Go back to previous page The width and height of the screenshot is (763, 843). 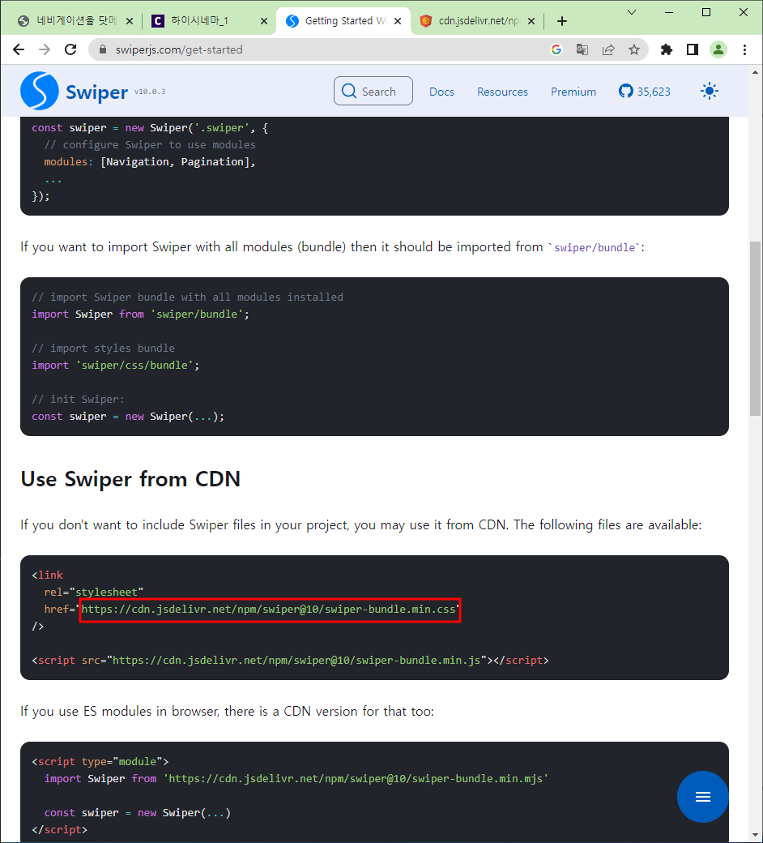[x=19, y=49]
